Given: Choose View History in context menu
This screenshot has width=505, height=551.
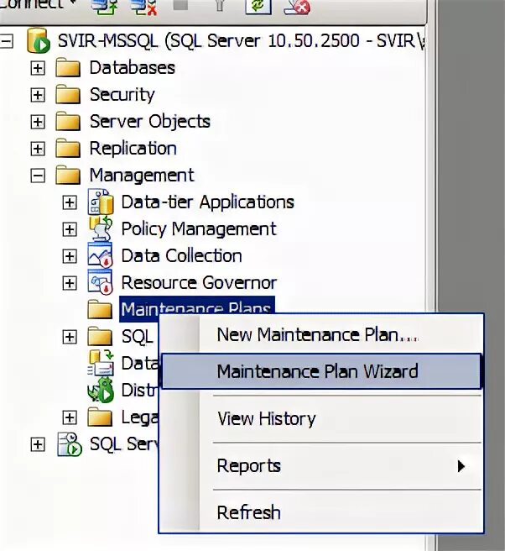Looking at the screenshot, I should 321,418.
